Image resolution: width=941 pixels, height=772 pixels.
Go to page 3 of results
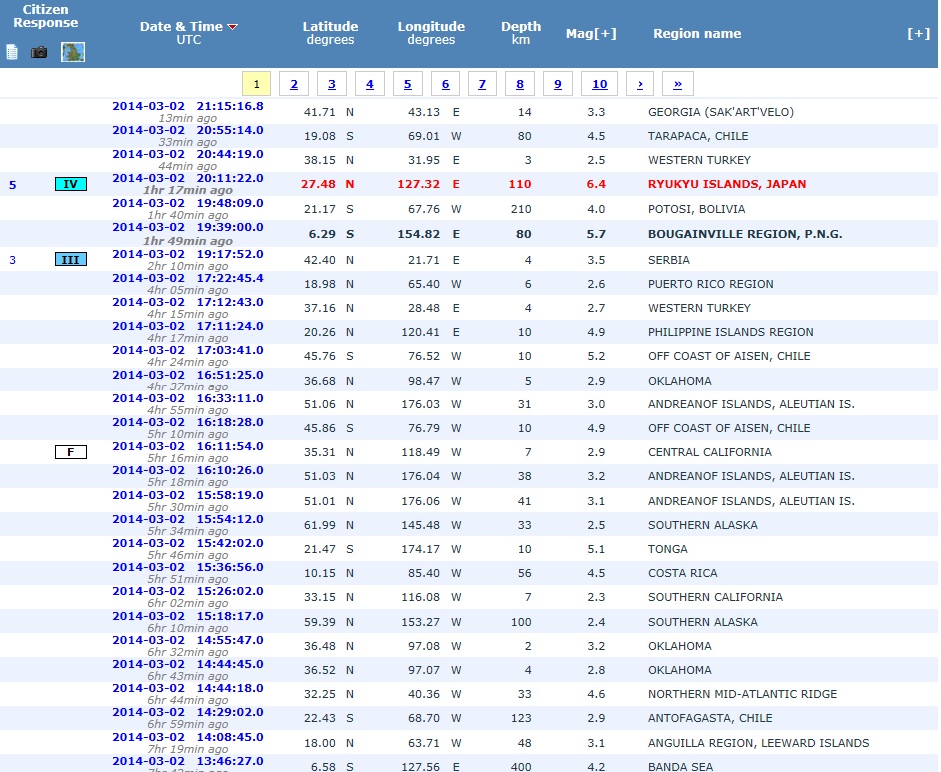tap(332, 84)
